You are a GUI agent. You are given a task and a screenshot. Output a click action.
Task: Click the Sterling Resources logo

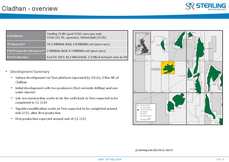pyautogui.click(x=206, y=6)
